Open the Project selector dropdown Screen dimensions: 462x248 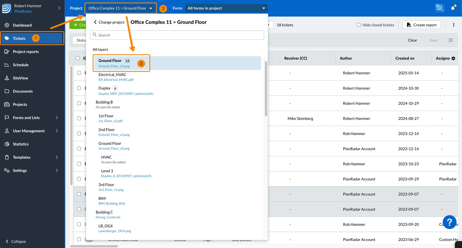pos(121,8)
